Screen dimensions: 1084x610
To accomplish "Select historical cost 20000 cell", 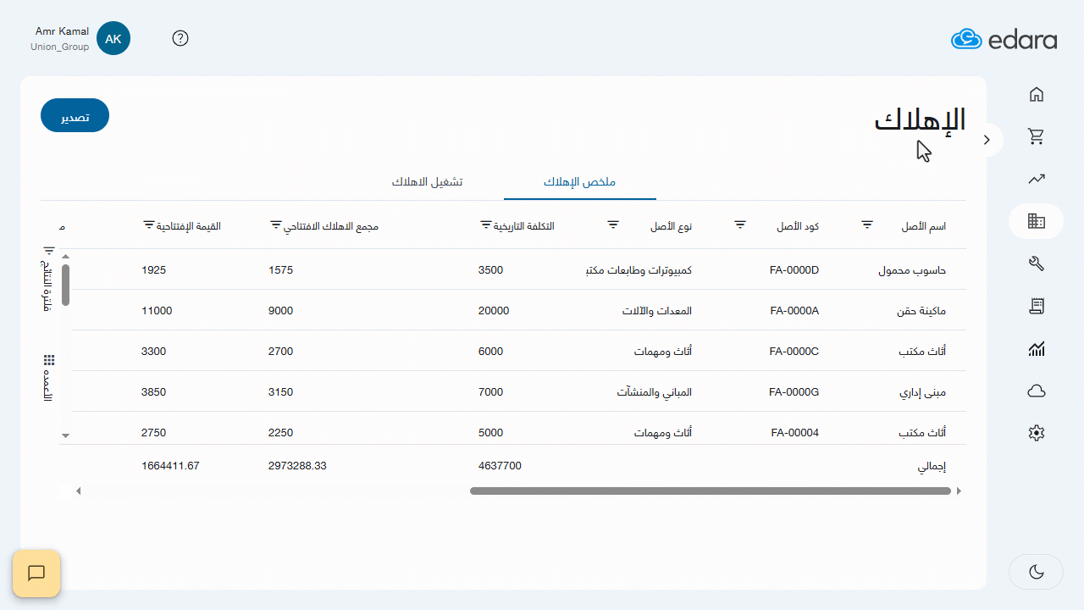I will coord(494,311).
